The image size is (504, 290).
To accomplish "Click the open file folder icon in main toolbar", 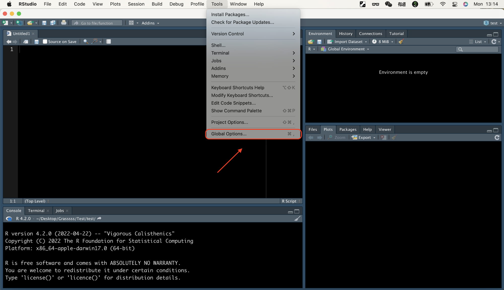I will tap(30, 23).
